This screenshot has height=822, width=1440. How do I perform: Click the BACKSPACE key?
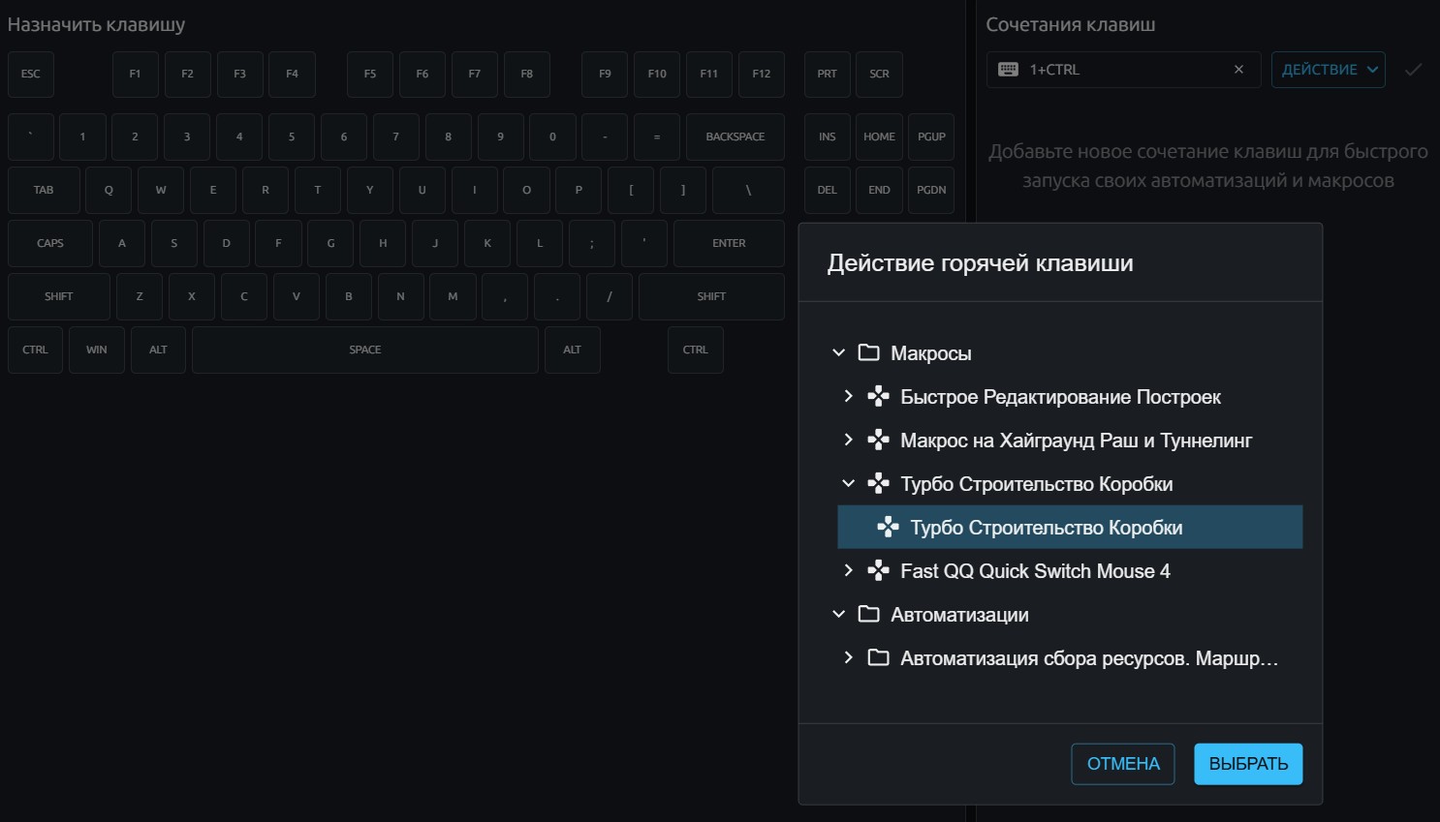[736, 137]
